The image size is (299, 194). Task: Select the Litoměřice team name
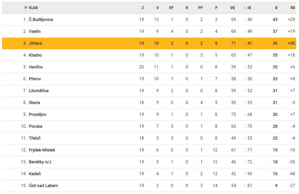point(39,91)
